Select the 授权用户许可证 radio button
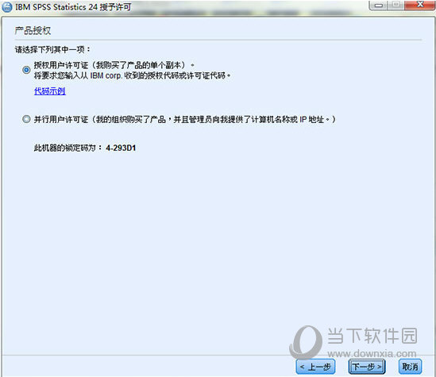The image size is (436, 377). click(26, 70)
